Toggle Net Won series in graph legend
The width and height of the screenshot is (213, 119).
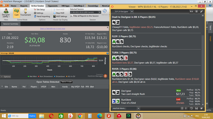tap(32, 76)
